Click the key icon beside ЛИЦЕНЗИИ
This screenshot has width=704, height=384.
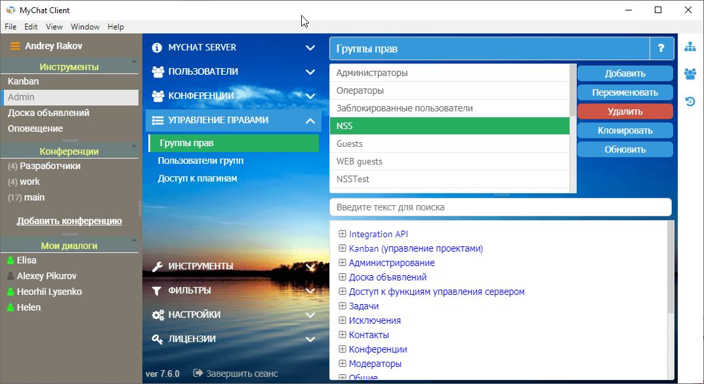pyautogui.click(x=157, y=339)
